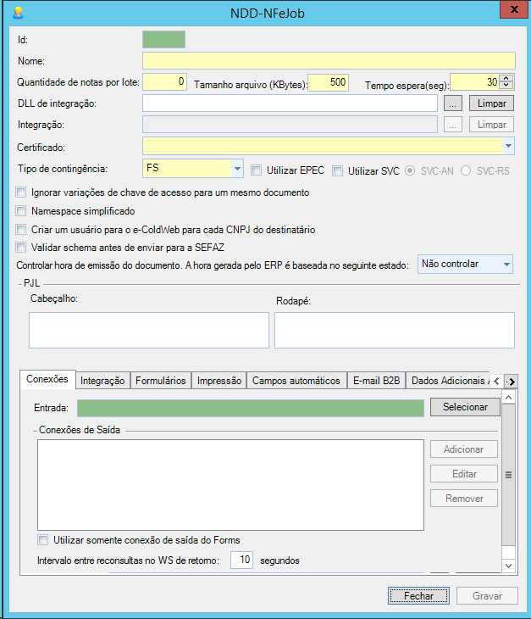
Task: Check Ignorar variações de chave de acesso
Action: (x=21, y=192)
